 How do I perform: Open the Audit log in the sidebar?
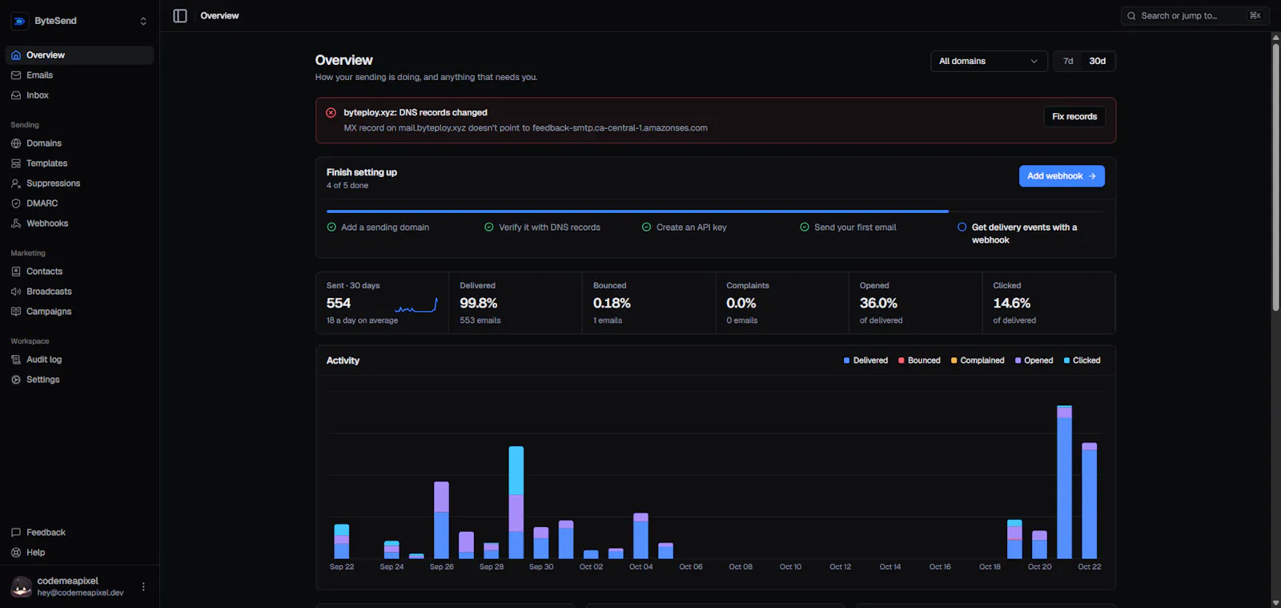[79, 360]
